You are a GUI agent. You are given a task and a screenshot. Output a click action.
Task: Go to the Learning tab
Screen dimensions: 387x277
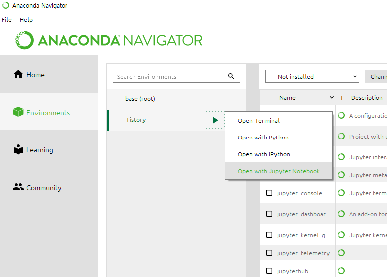pos(49,150)
